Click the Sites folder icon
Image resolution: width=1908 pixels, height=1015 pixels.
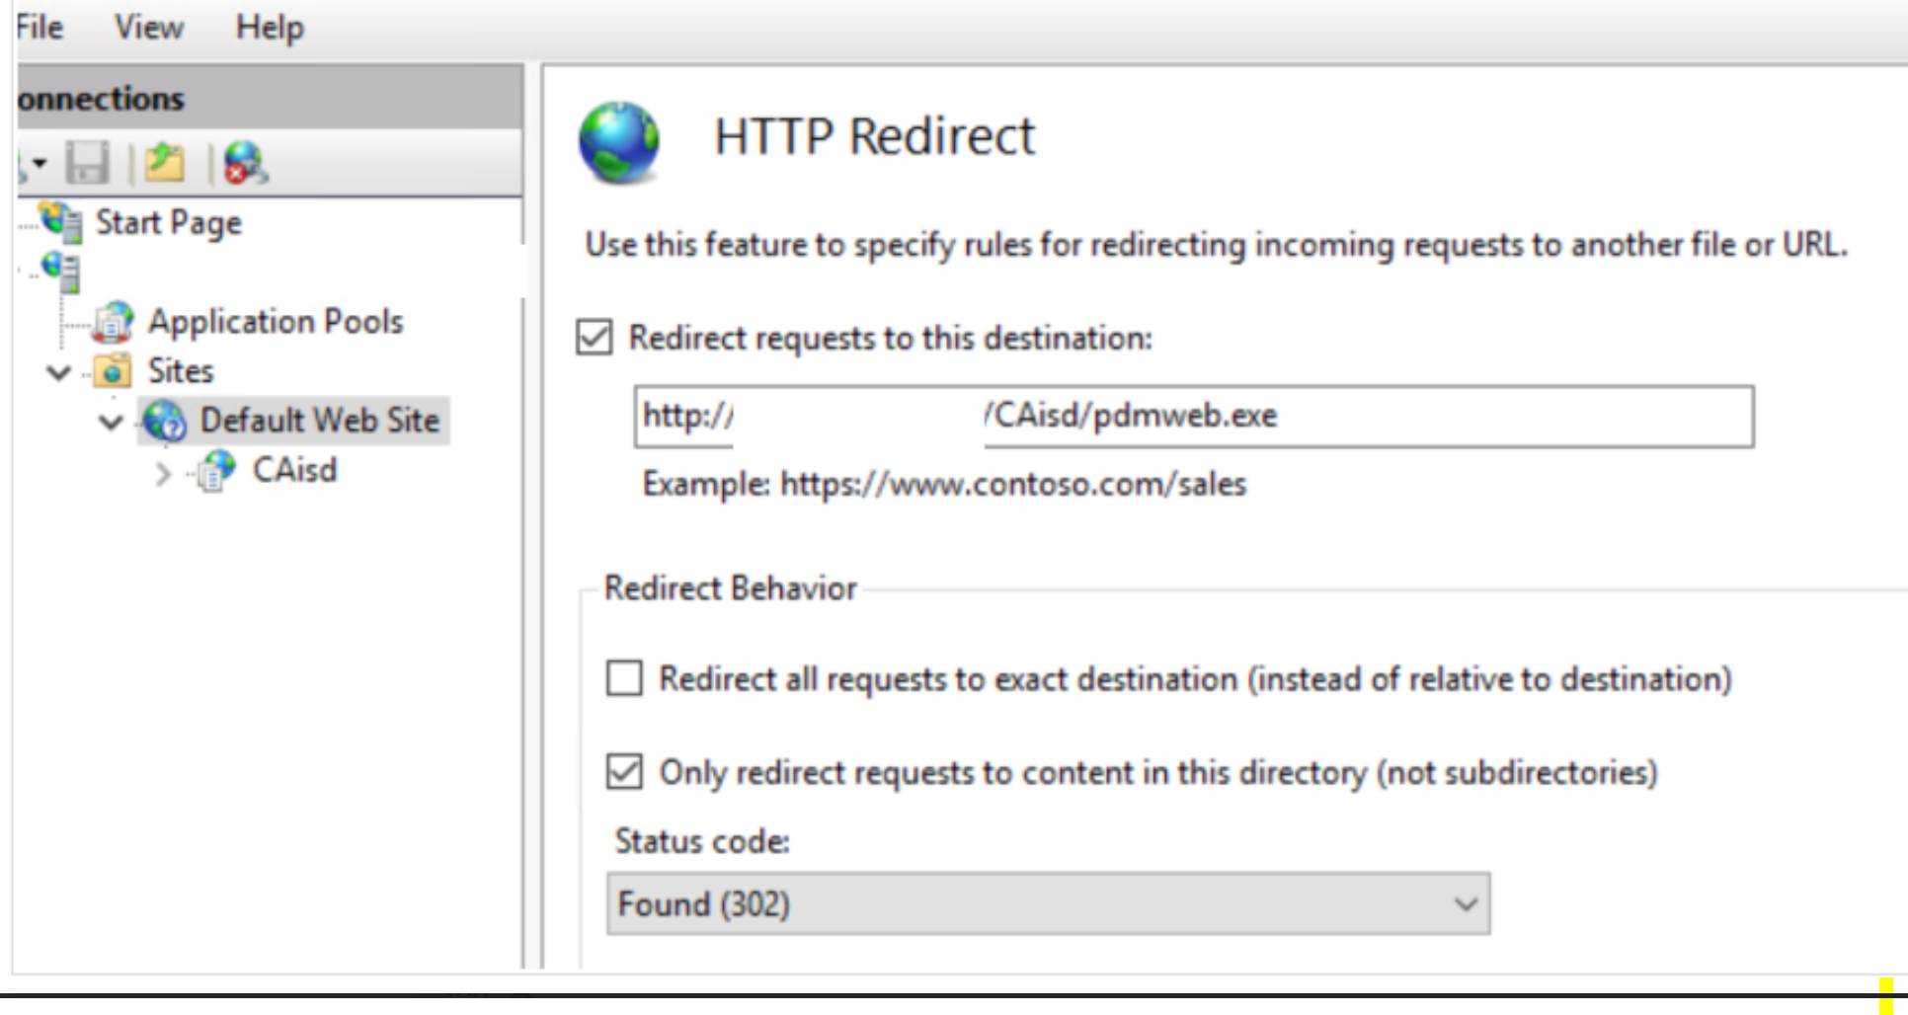pyautogui.click(x=113, y=371)
